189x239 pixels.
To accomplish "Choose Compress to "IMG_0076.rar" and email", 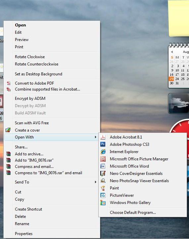I will tap(49, 173).
